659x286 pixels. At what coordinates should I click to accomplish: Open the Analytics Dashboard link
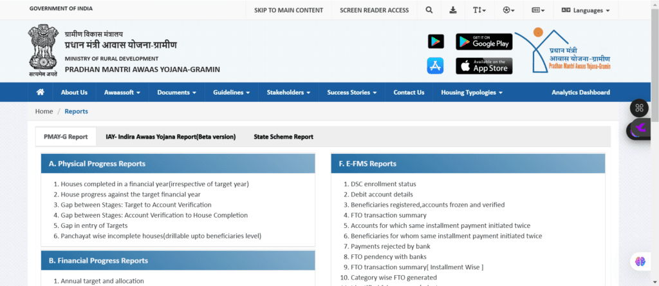pyautogui.click(x=580, y=93)
